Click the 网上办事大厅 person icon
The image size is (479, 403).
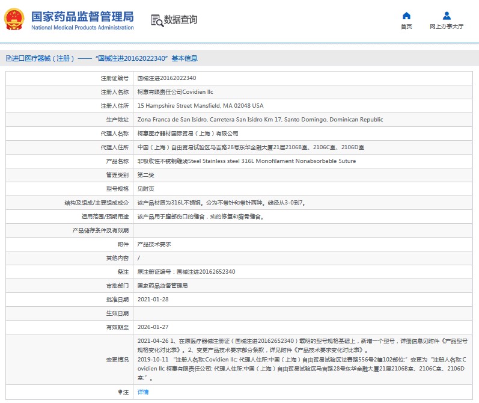click(x=447, y=16)
